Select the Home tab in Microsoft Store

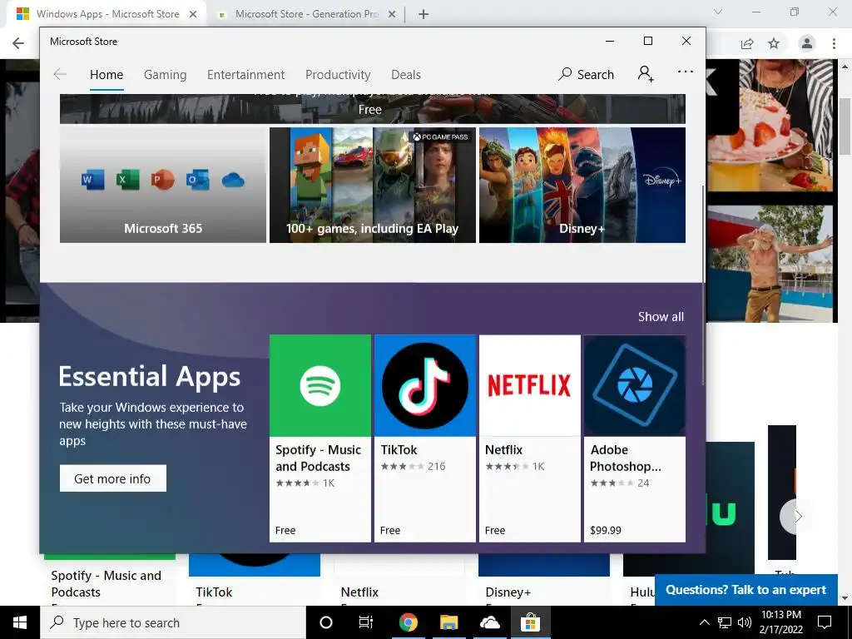pyautogui.click(x=106, y=74)
